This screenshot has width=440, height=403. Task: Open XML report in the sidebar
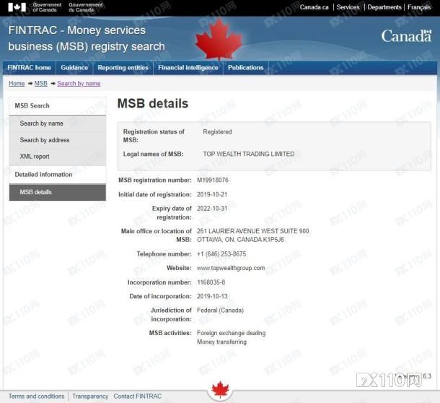click(x=35, y=156)
